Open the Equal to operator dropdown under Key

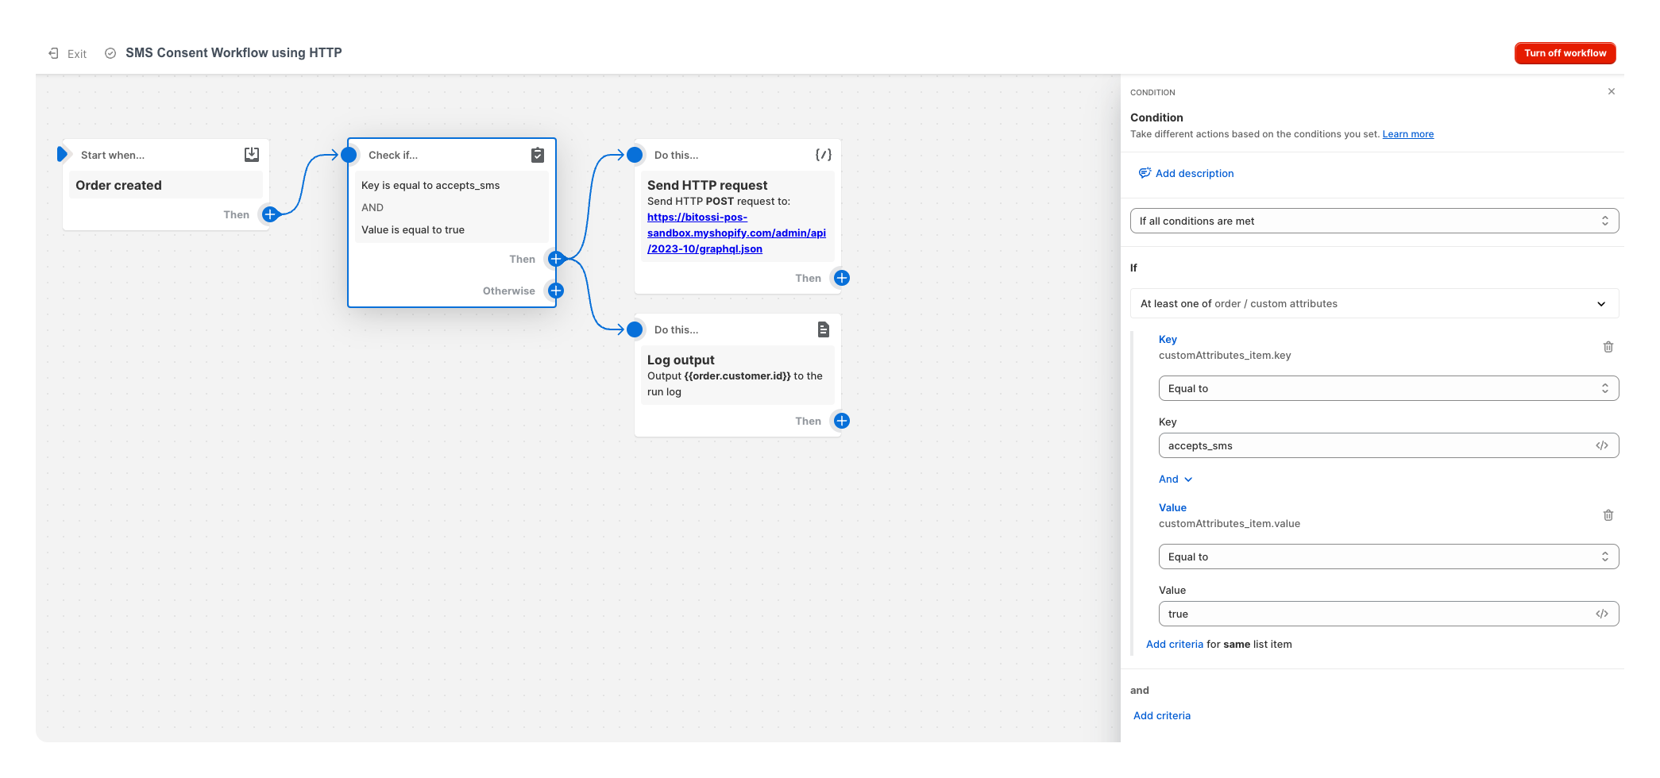pyautogui.click(x=1388, y=388)
